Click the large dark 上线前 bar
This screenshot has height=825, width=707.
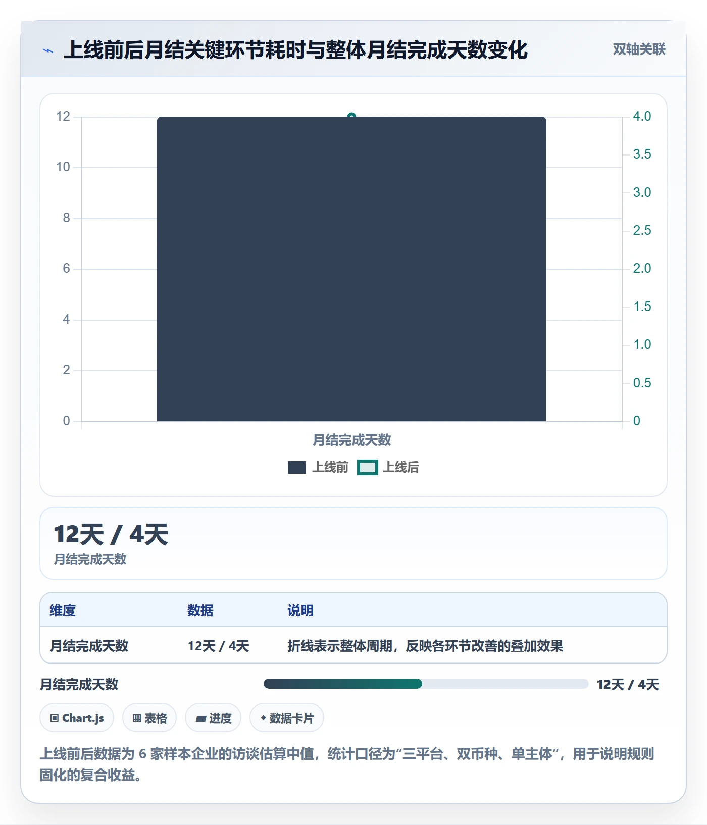(351, 269)
